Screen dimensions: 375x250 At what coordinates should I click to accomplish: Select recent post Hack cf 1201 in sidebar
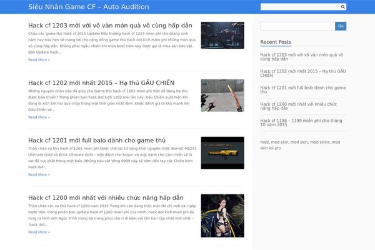303,90
